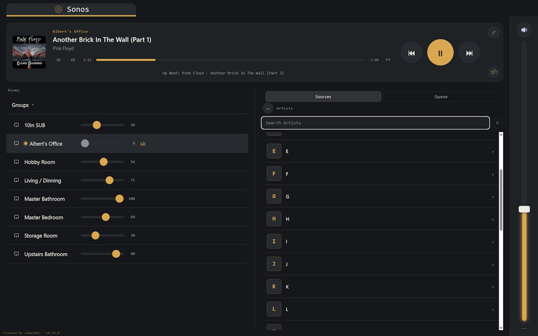Image resolution: width=538 pixels, height=336 pixels.
Task: Clear the artist search with the X icon
Action: tap(497, 123)
